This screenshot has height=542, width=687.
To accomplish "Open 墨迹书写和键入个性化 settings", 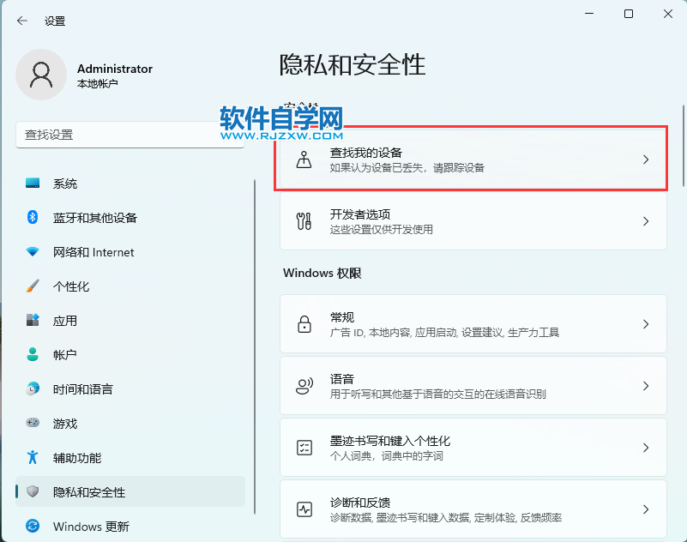I will pyautogui.click(x=473, y=448).
